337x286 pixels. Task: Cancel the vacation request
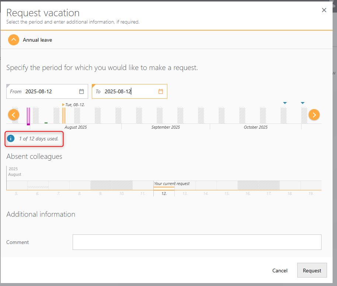(279, 271)
